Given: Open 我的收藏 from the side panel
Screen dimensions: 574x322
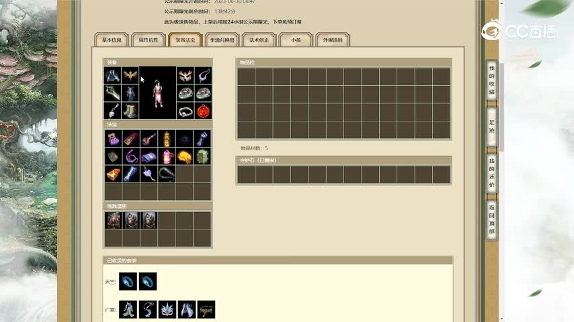Looking at the screenshot, I should pyautogui.click(x=491, y=80).
